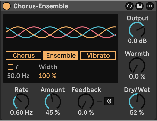Toggle the Chorus-Ensemble device activator
Image resolution: width=157 pixels, height=121 pixels.
tap(7, 6)
